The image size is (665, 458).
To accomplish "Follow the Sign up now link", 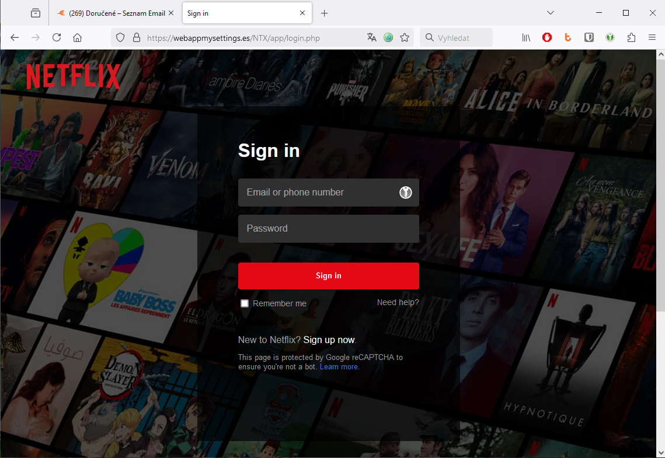I will pyautogui.click(x=329, y=340).
